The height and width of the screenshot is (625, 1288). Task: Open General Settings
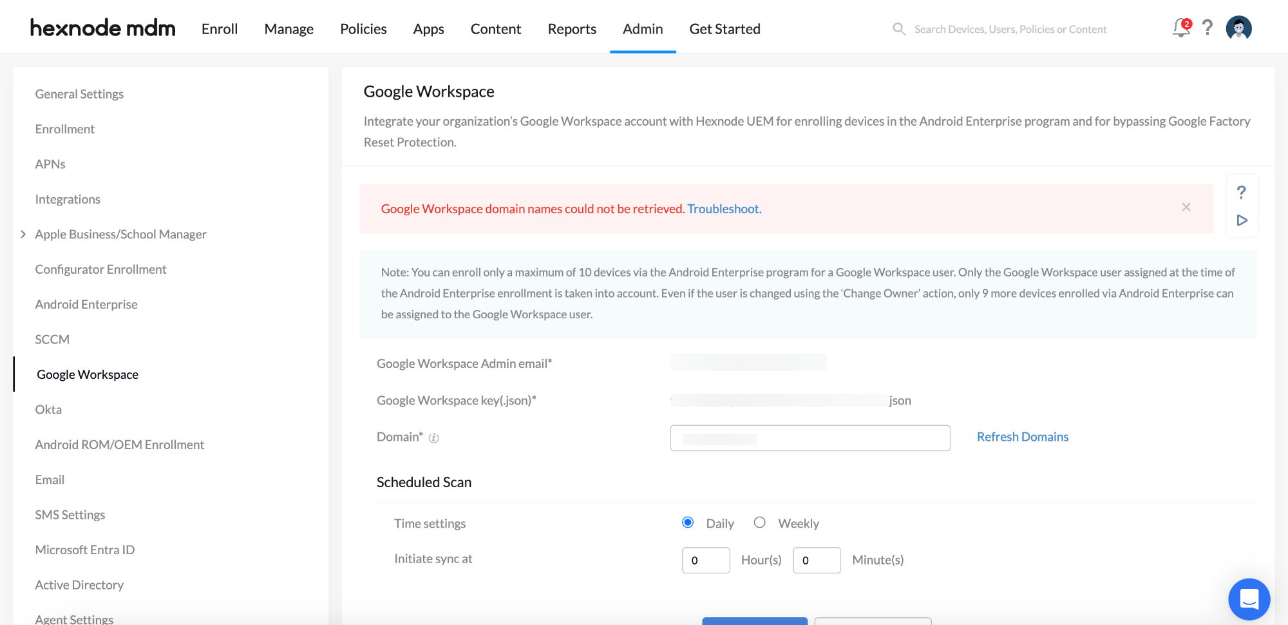pyautogui.click(x=79, y=94)
